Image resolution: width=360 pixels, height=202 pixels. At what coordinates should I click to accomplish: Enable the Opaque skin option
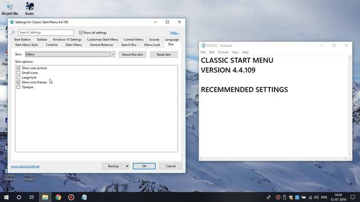click(19, 87)
